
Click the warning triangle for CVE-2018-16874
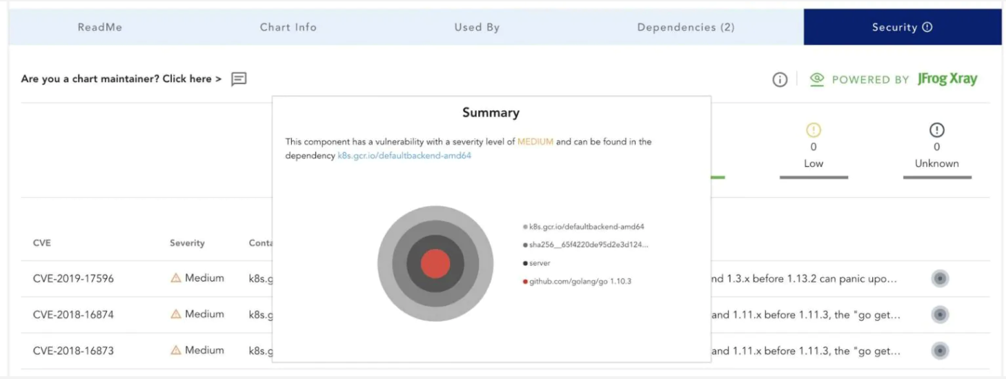coord(176,314)
